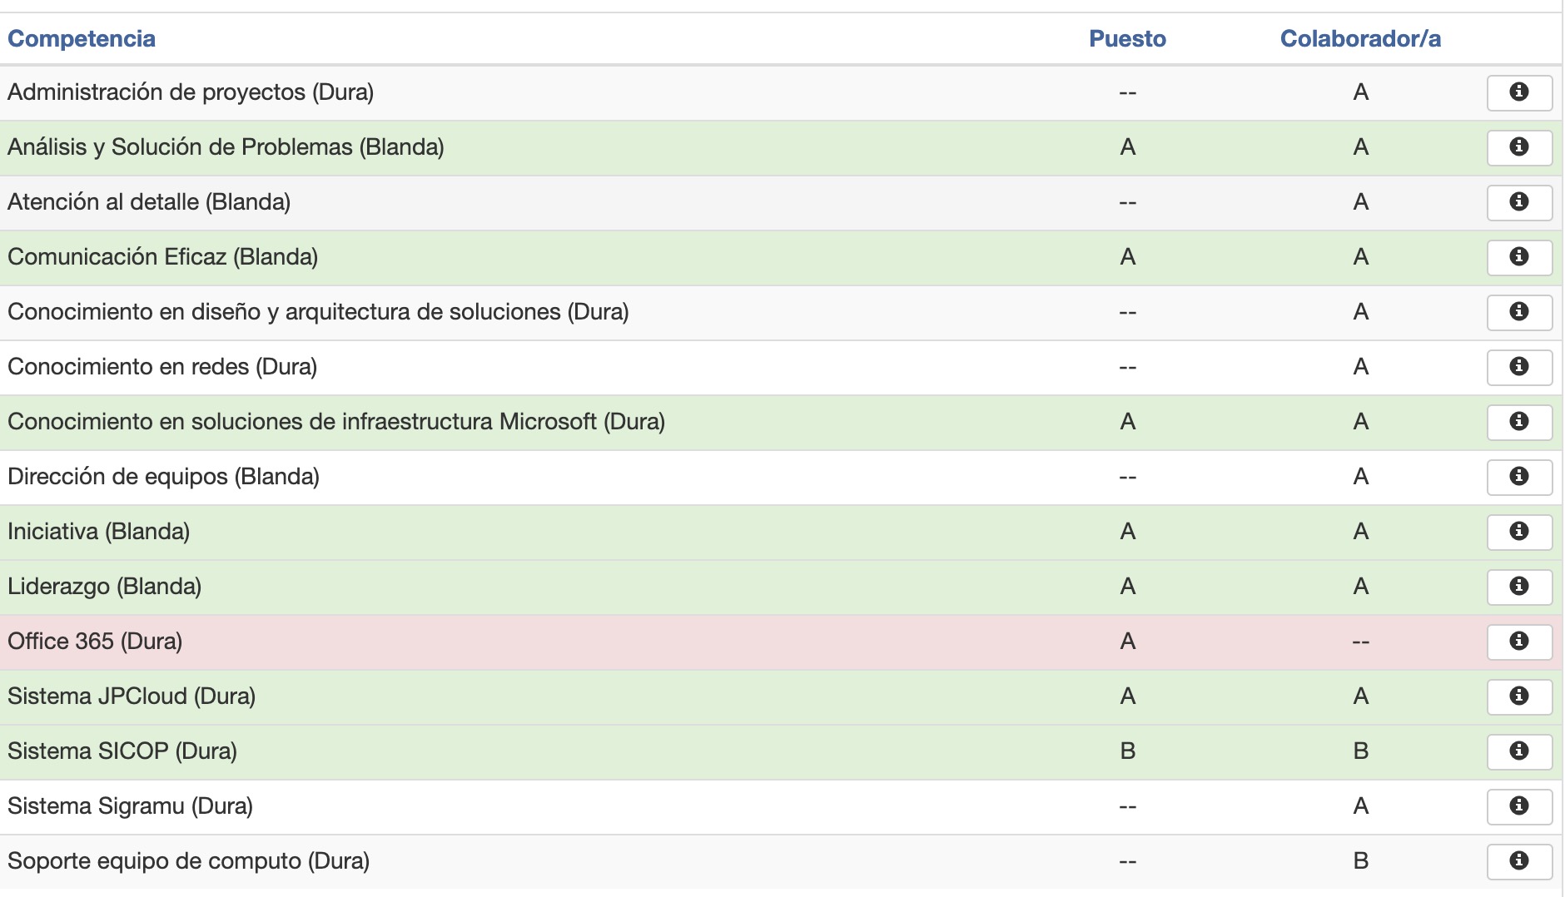Click the Sistema SICOP (Dura) competency text
The height and width of the screenshot is (897, 1565).
coord(122,751)
